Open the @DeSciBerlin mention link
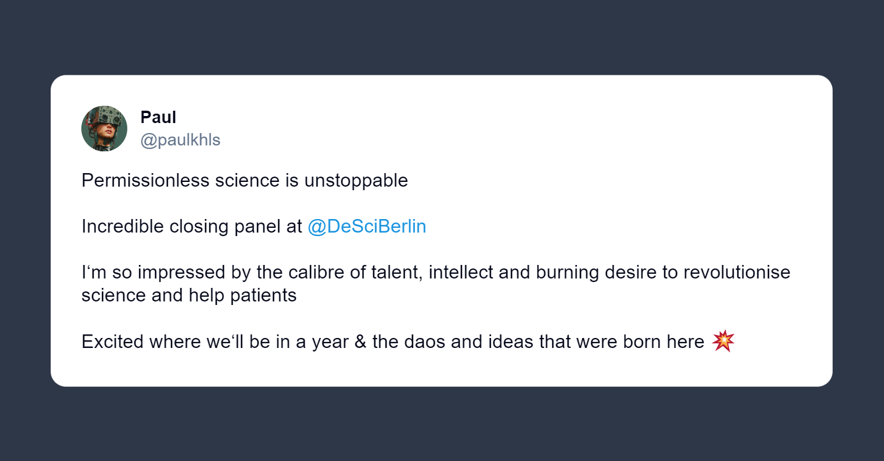884x461 pixels. point(367,227)
